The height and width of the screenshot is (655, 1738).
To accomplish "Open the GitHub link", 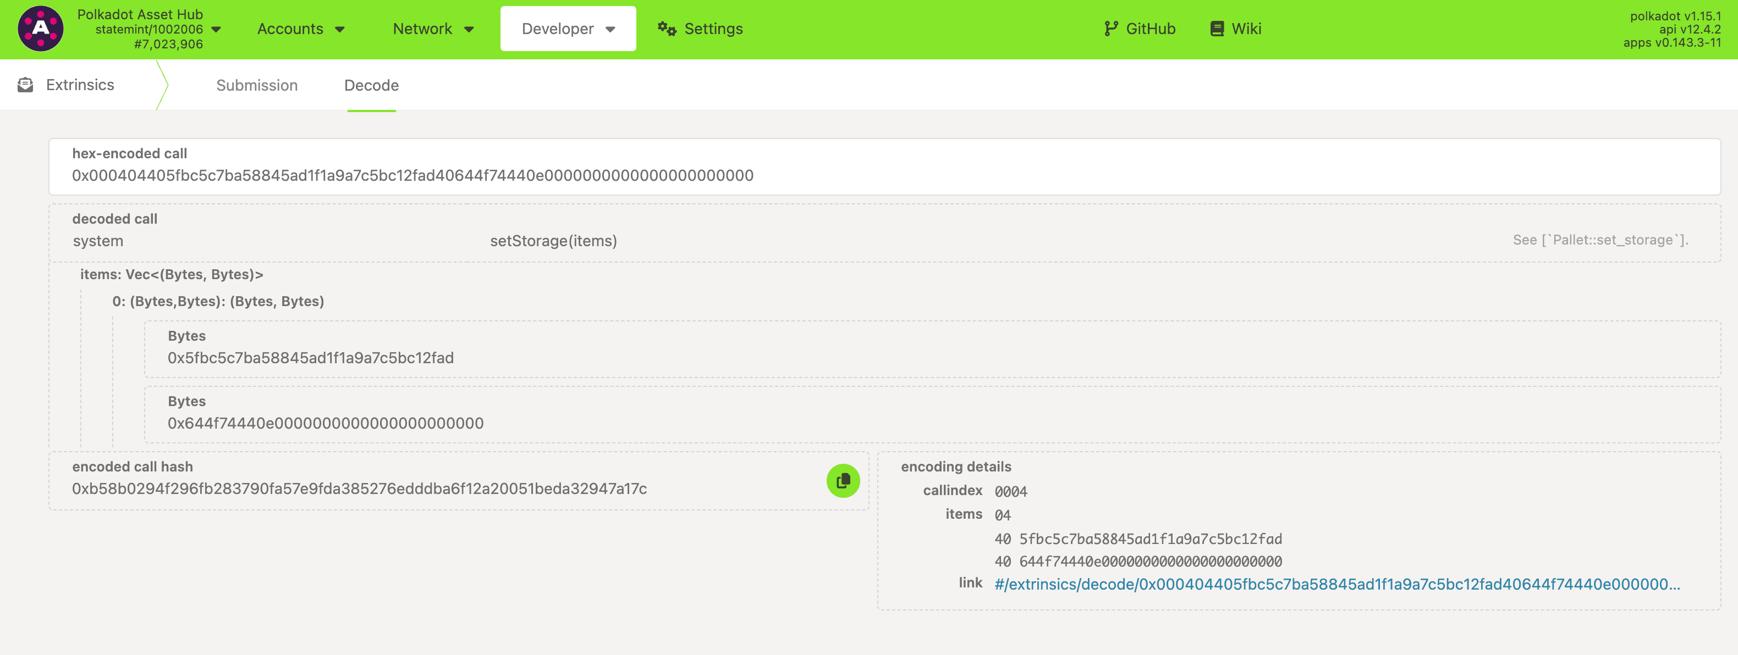I will [x=1140, y=29].
